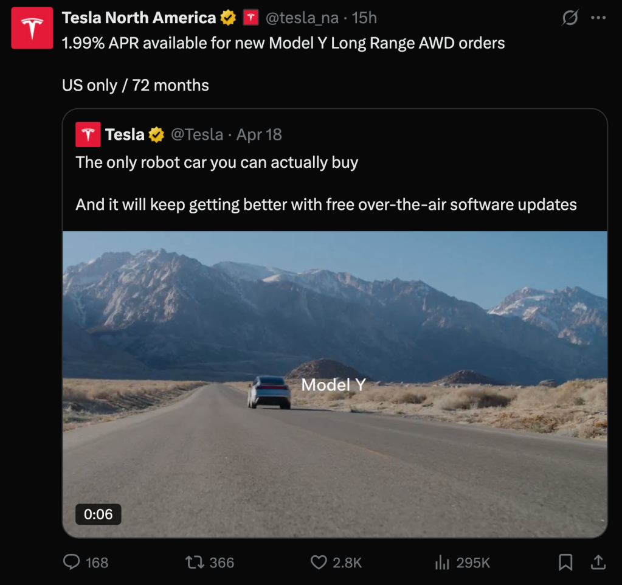Image resolution: width=622 pixels, height=585 pixels.
Task: Click the gold verified badge beside Tesla North America
Action: (229, 18)
